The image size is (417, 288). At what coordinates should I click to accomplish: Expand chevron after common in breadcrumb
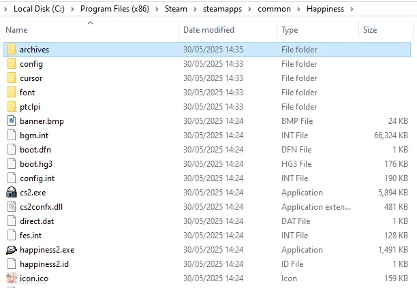[x=298, y=9]
